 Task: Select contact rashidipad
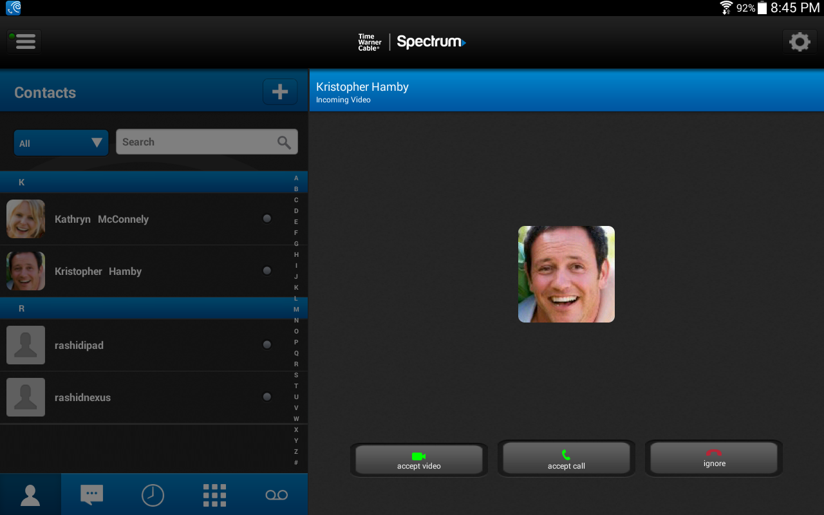154,345
